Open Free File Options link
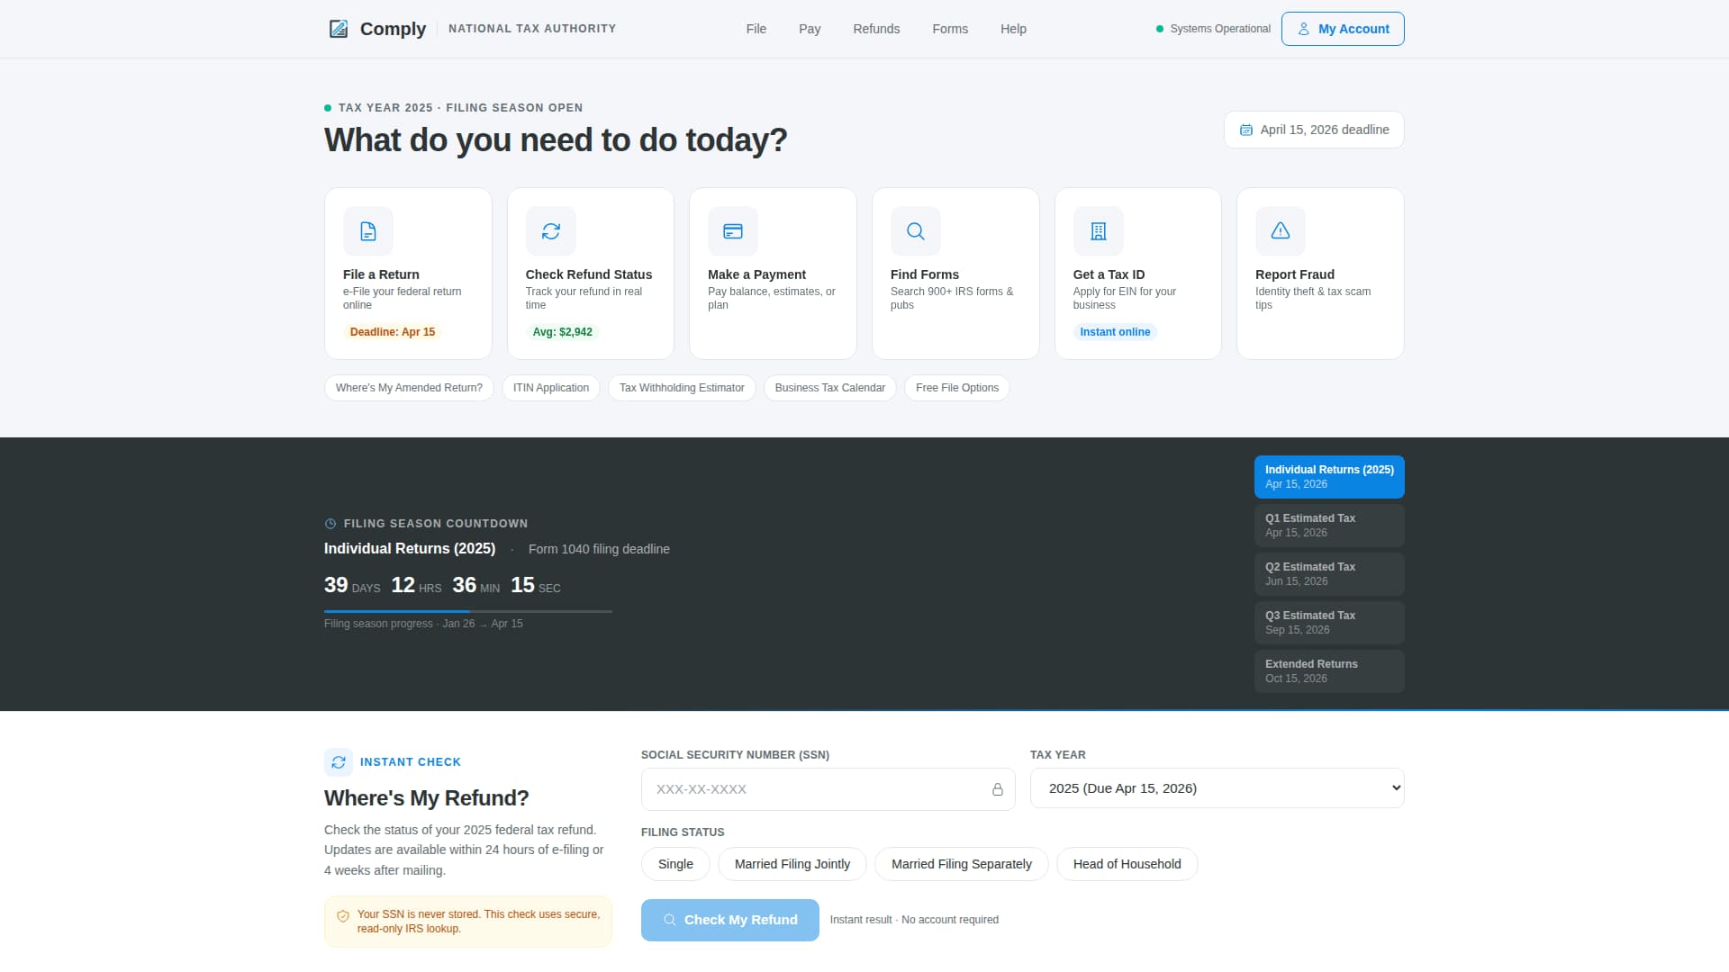Image resolution: width=1729 pixels, height=972 pixels. tap(957, 388)
